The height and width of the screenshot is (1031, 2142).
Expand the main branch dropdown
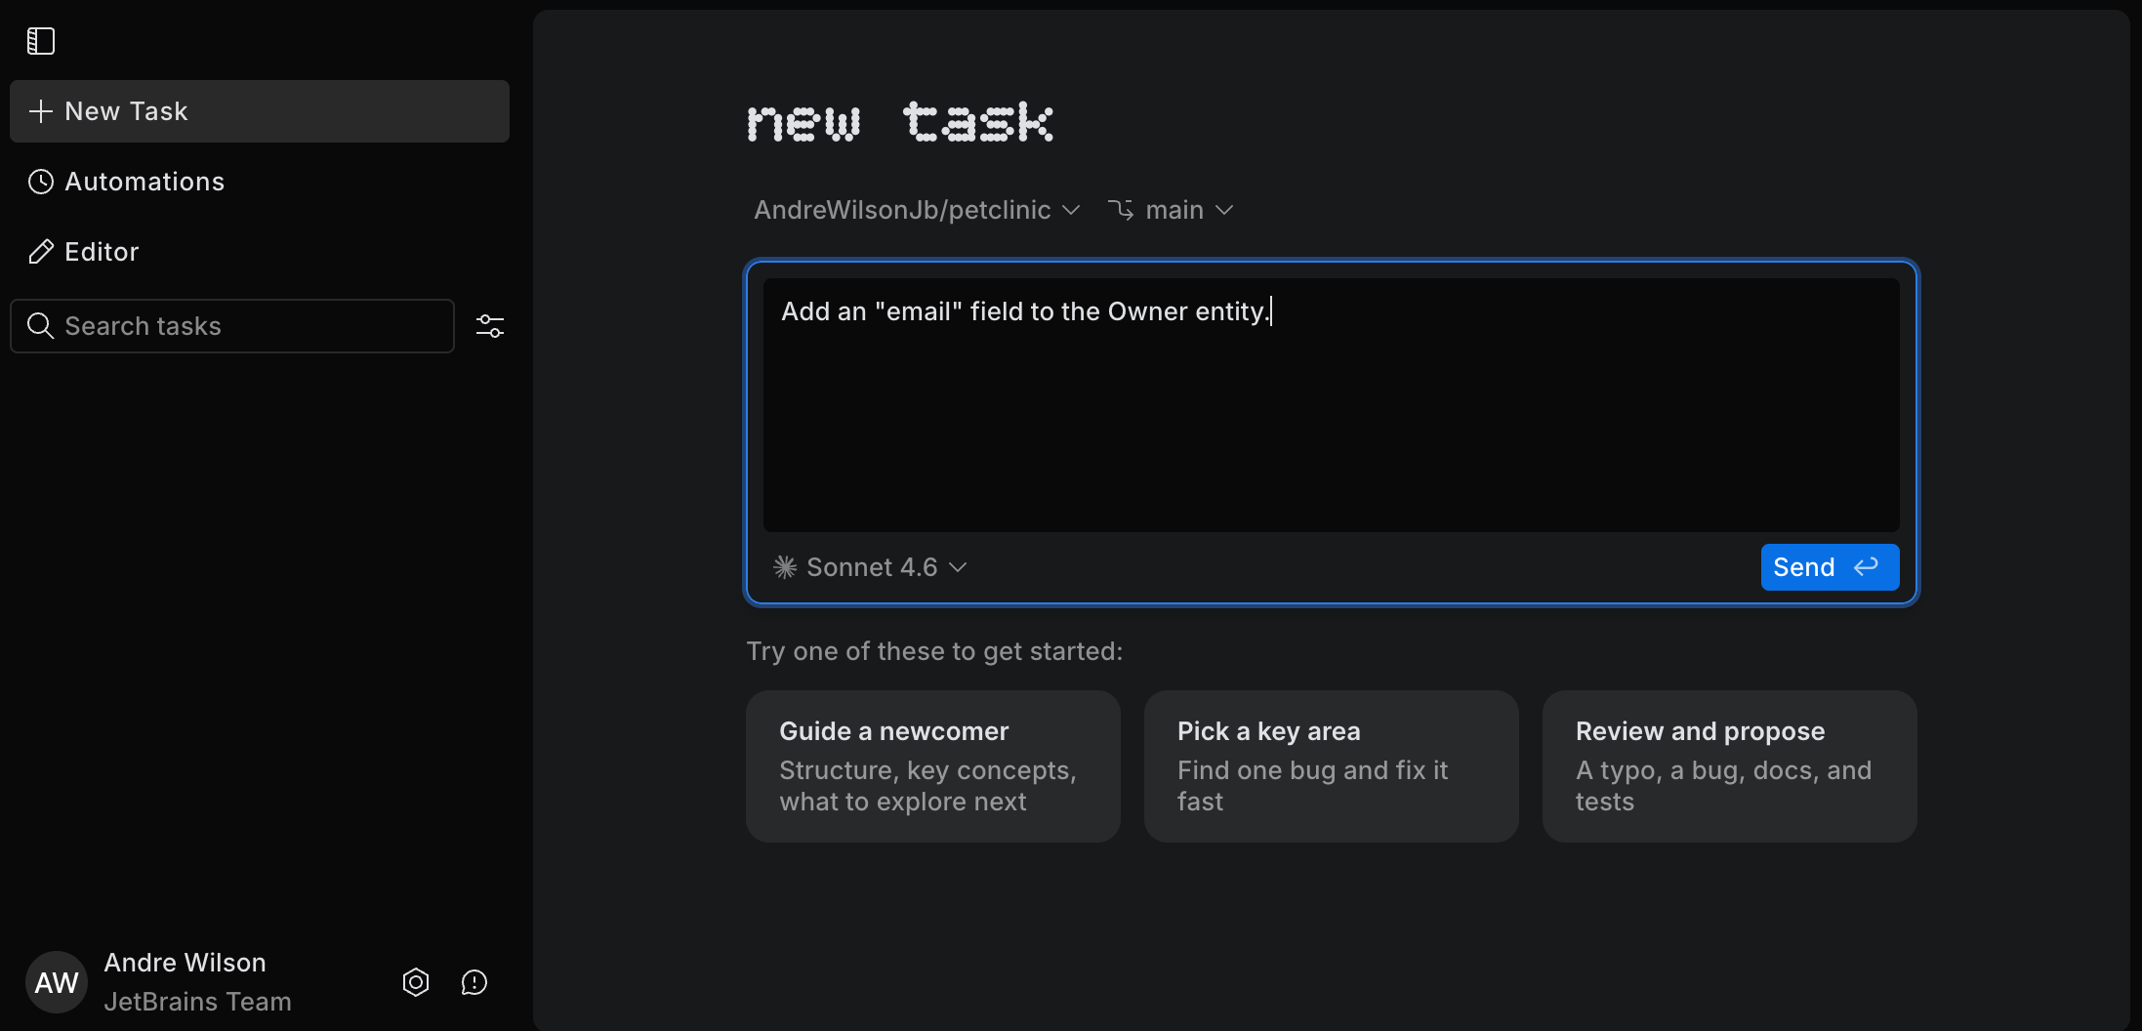click(x=1171, y=210)
